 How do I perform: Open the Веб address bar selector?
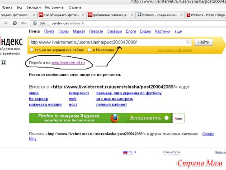[40, 23]
